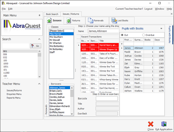
Task: Select Gray,Elijah in Borrowers list
Action: [60, 109]
